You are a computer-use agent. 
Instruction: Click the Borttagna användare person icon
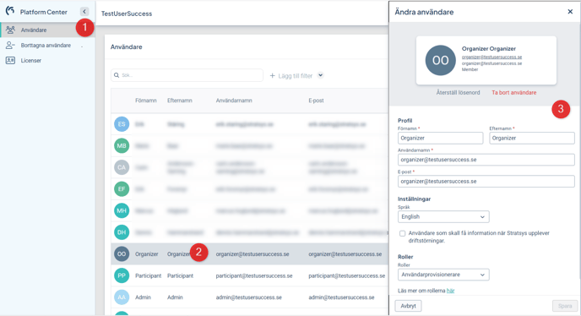coord(10,46)
